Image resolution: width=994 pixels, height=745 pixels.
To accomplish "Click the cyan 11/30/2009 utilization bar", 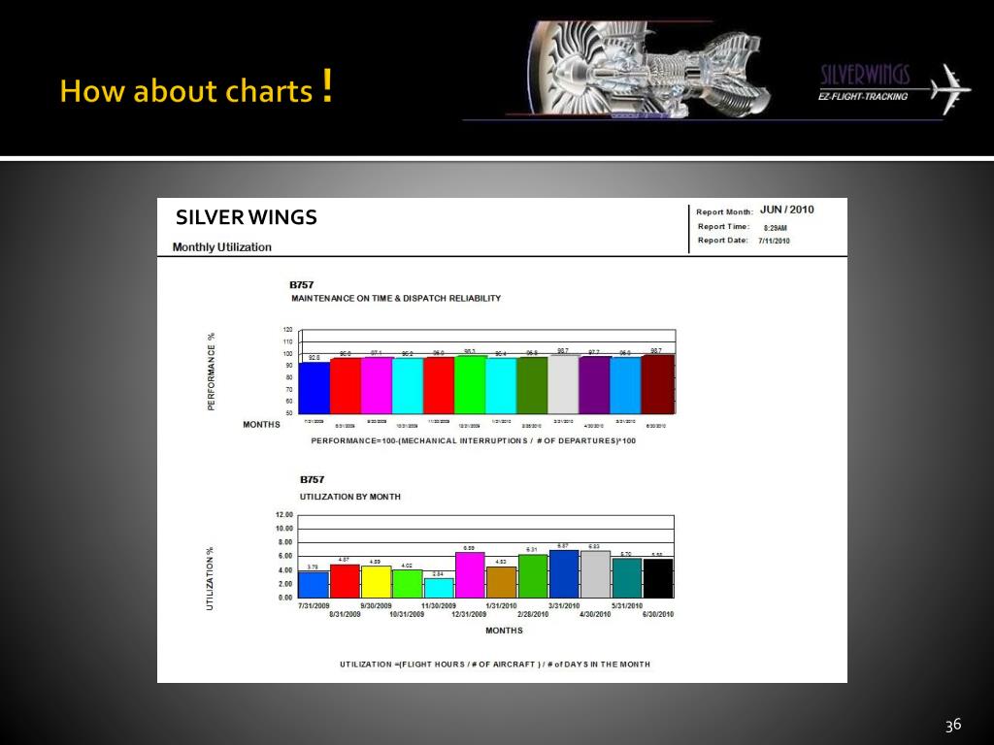I will click(x=439, y=588).
